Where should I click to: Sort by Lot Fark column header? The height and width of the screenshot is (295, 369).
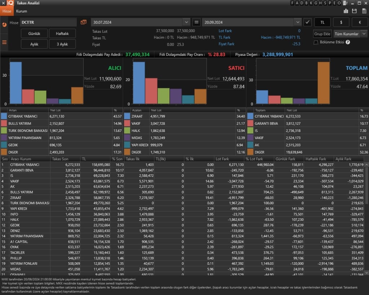click(x=229, y=159)
